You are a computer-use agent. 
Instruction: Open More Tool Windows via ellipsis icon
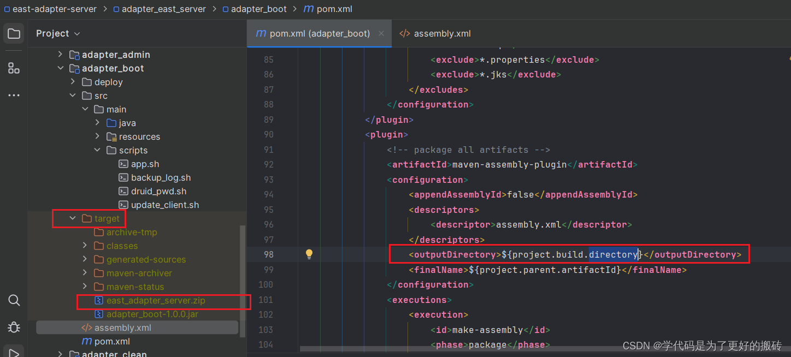point(14,95)
